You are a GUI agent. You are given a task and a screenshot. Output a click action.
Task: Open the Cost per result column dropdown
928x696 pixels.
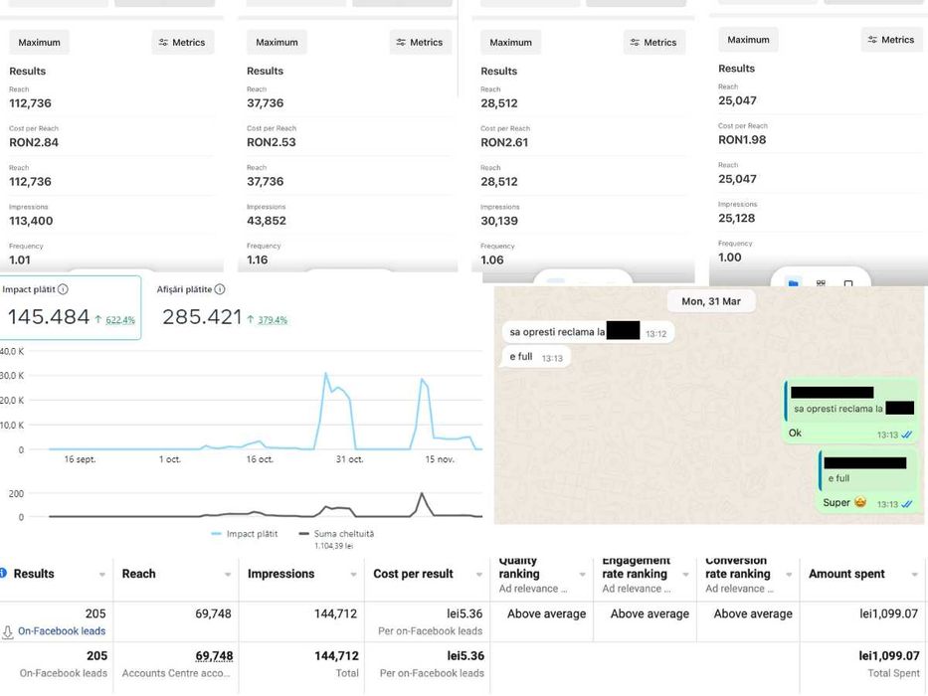click(x=479, y=575)
